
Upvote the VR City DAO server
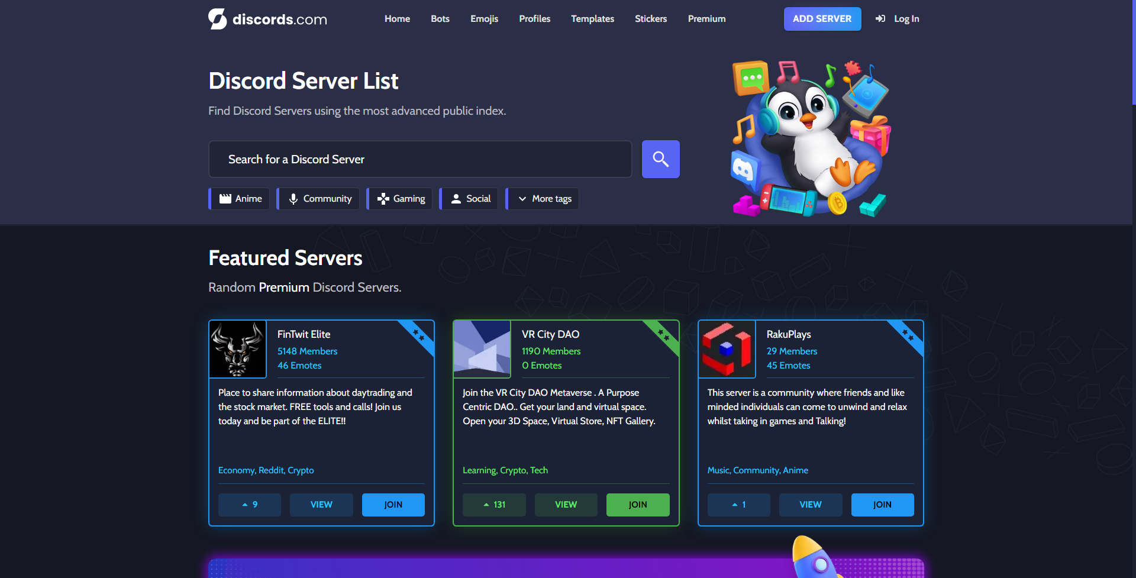tap(494, 505)
